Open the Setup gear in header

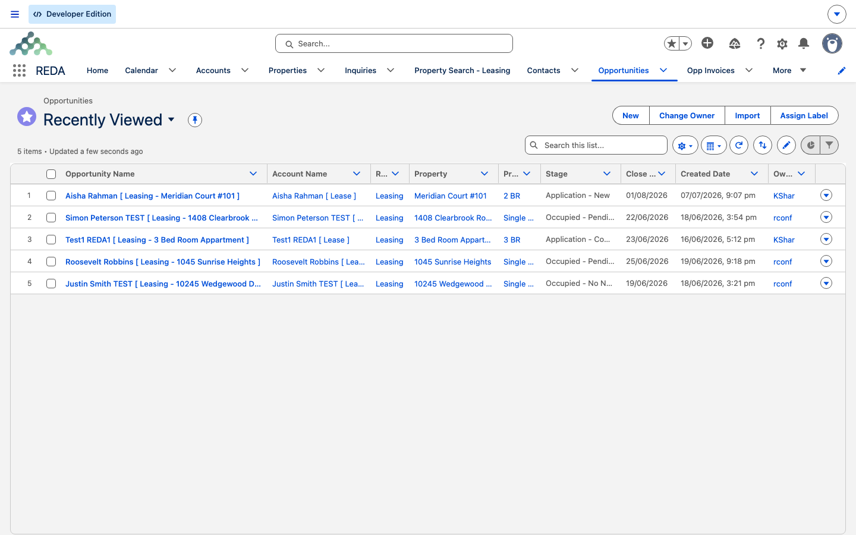[782, 43]
